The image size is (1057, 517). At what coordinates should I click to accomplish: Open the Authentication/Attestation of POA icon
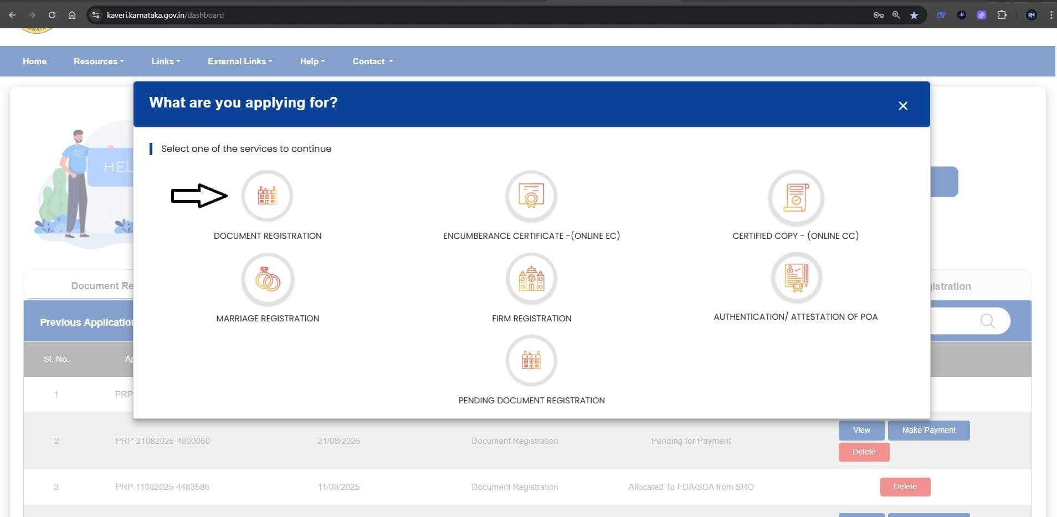click(796, 278)
